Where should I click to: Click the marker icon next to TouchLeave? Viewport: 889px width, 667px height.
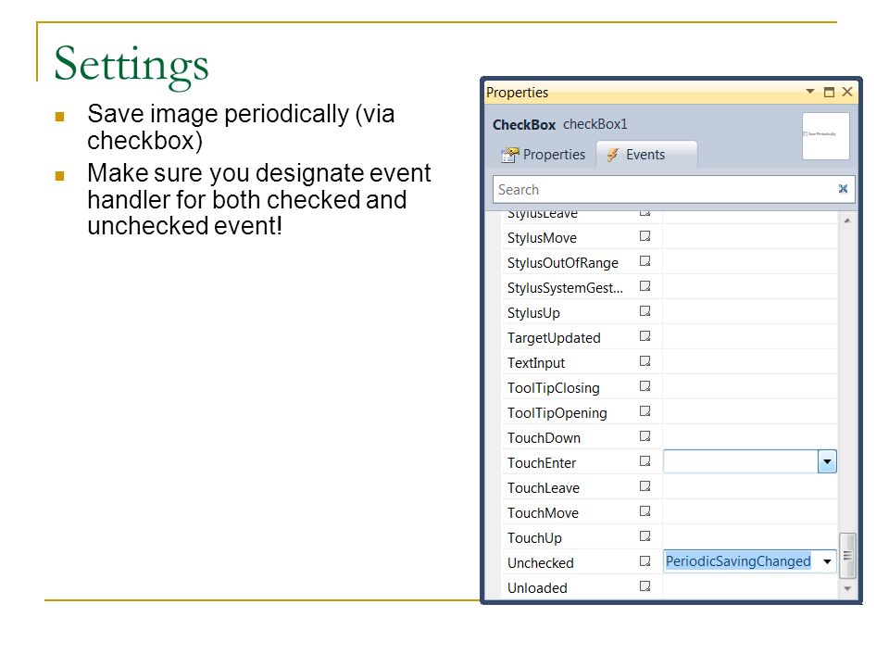(645, 486)
